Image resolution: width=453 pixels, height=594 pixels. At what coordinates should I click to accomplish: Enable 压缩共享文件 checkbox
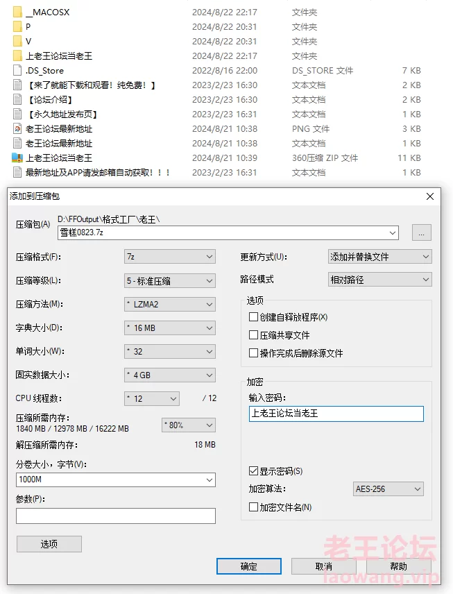tap(253, 335)
